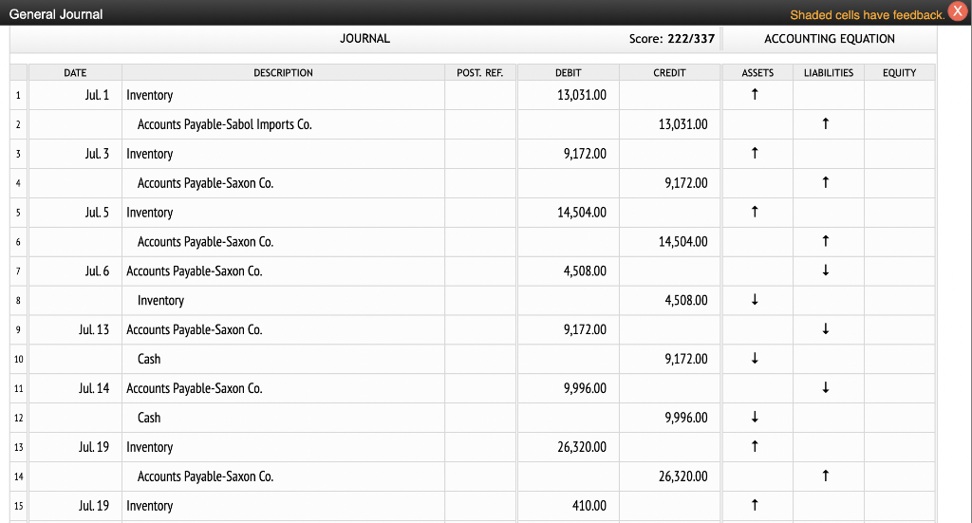Click the credit amount 13,031.00
Viewport: 972px width, 523px height.
click(682, 124)
